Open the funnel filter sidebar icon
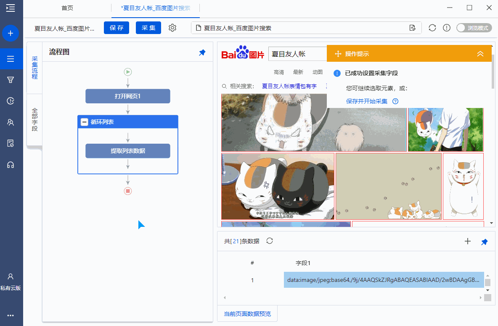The height and width of the screenshot is (326, 498). [11, 80]
